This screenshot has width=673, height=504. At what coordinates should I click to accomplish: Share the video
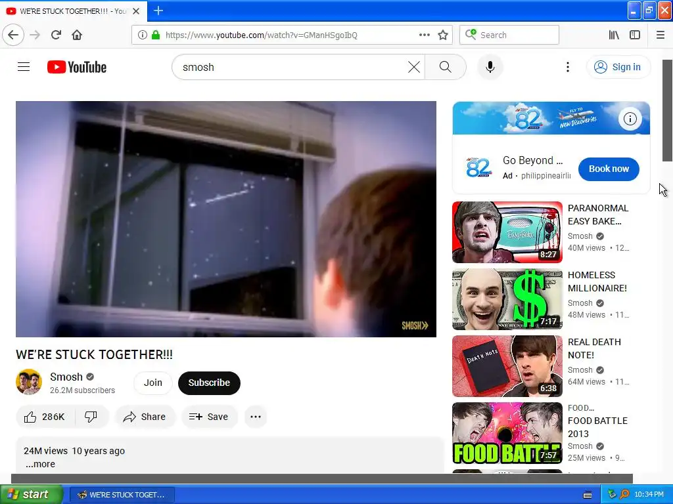pos(145,417)
